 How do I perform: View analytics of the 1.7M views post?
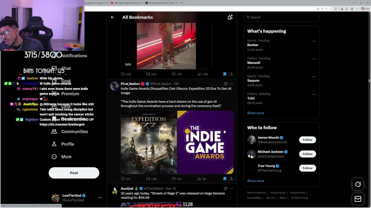pos(203,74)
